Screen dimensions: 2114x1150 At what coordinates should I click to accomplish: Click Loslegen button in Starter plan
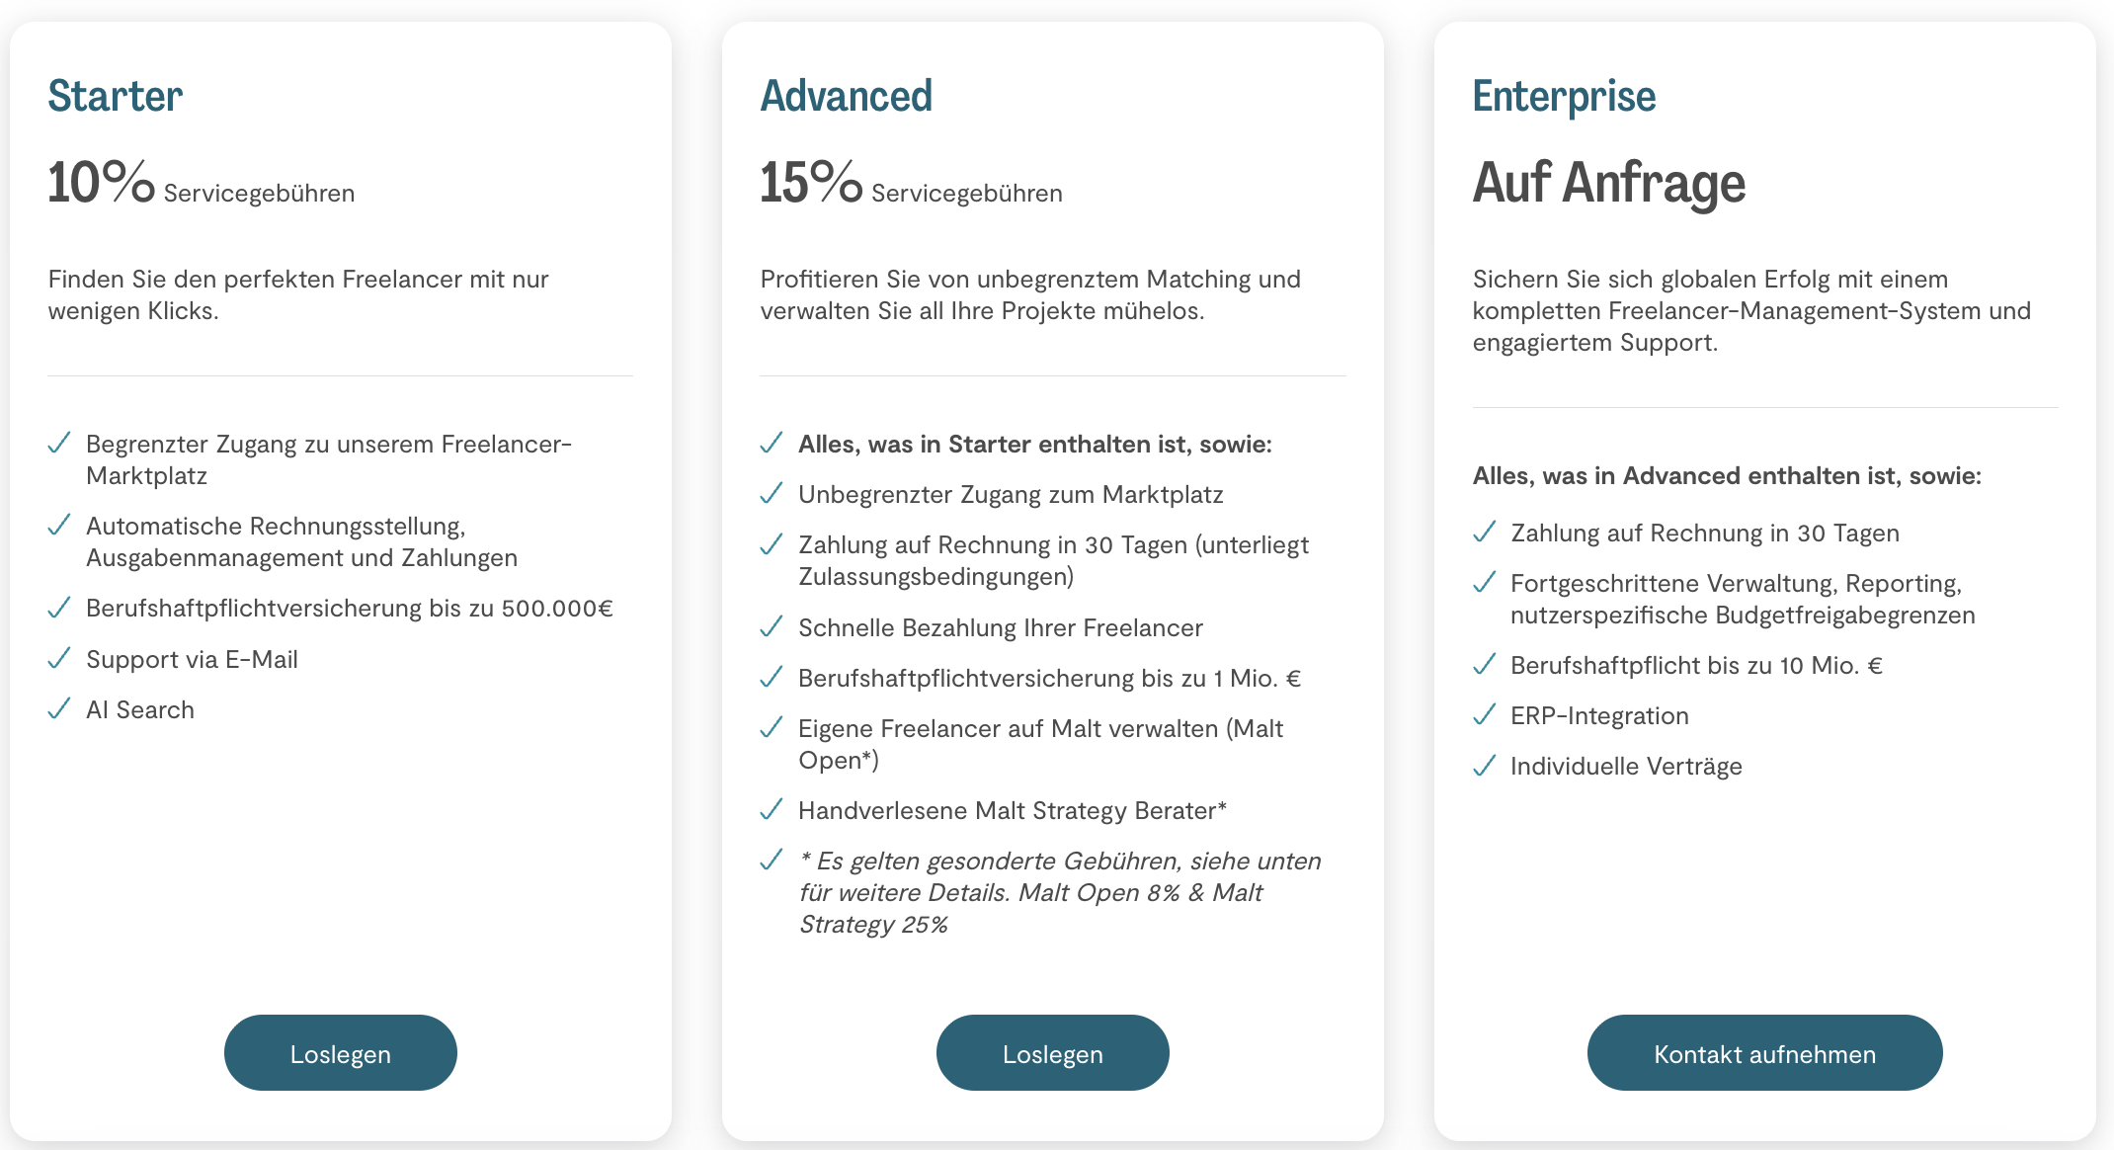click(340, 1053)
